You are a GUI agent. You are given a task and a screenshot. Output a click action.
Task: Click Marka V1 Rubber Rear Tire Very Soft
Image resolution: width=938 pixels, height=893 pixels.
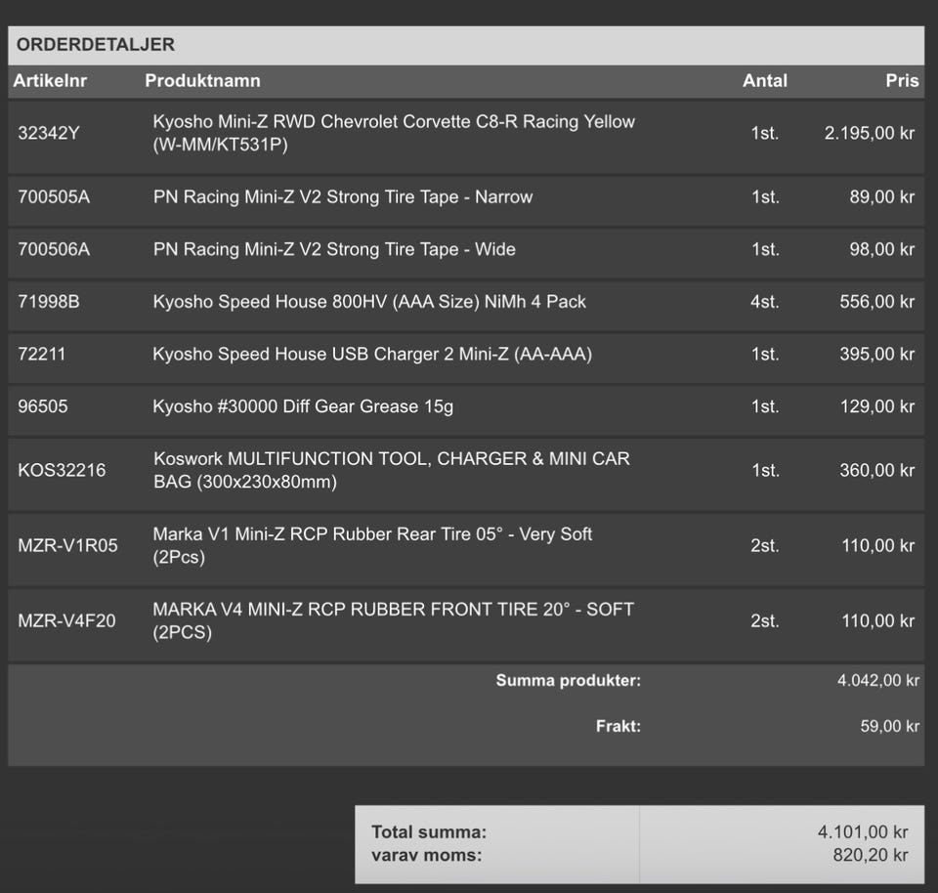(372, 545)
